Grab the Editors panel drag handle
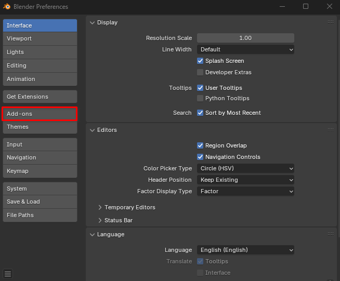 [x=331, y=129]
